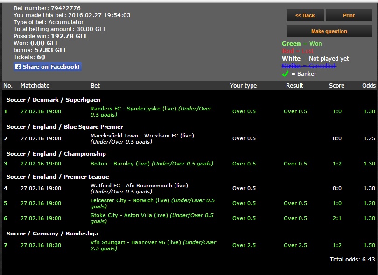Click score 2:1 for Stoke City match
The width and height of the screenshot is (378, 275).
(x=337, y=218)
